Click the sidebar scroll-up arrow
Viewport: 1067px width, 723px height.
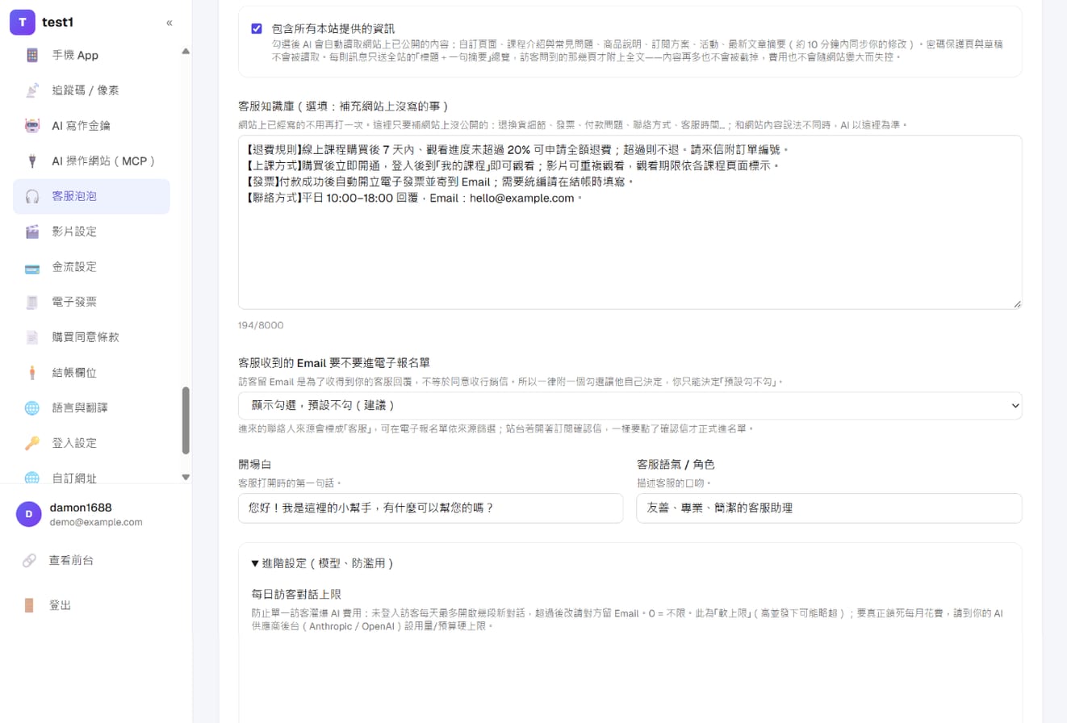(186, 51)
